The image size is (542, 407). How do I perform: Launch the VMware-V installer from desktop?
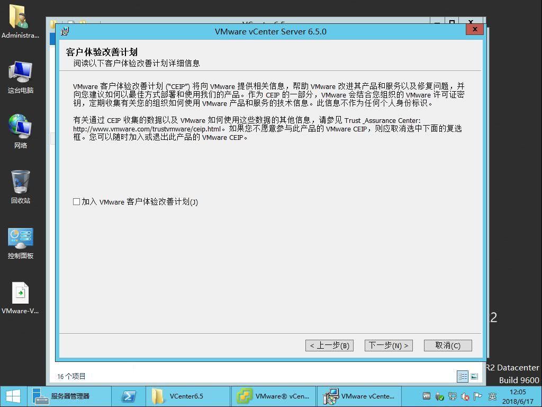(x=20, y=295)
